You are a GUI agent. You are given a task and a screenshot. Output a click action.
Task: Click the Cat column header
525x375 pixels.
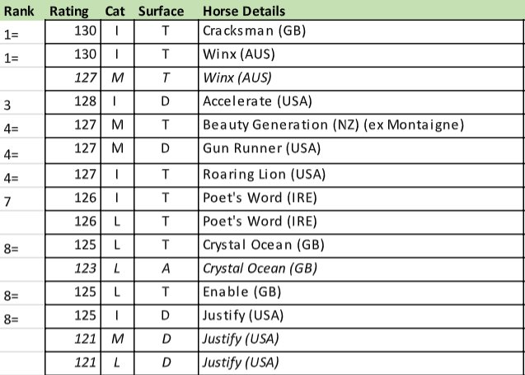[x=115, y=11]
